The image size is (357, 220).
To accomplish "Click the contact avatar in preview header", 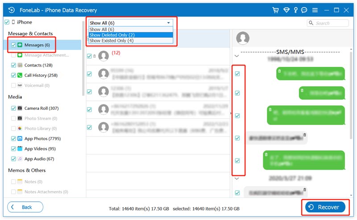I will coord(243,38).
